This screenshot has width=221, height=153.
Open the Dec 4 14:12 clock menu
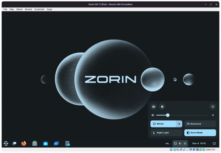click(x=199, y=143)
